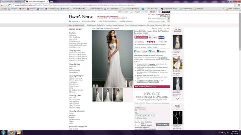Open the yellow taskbar application icon

point(18,132)
